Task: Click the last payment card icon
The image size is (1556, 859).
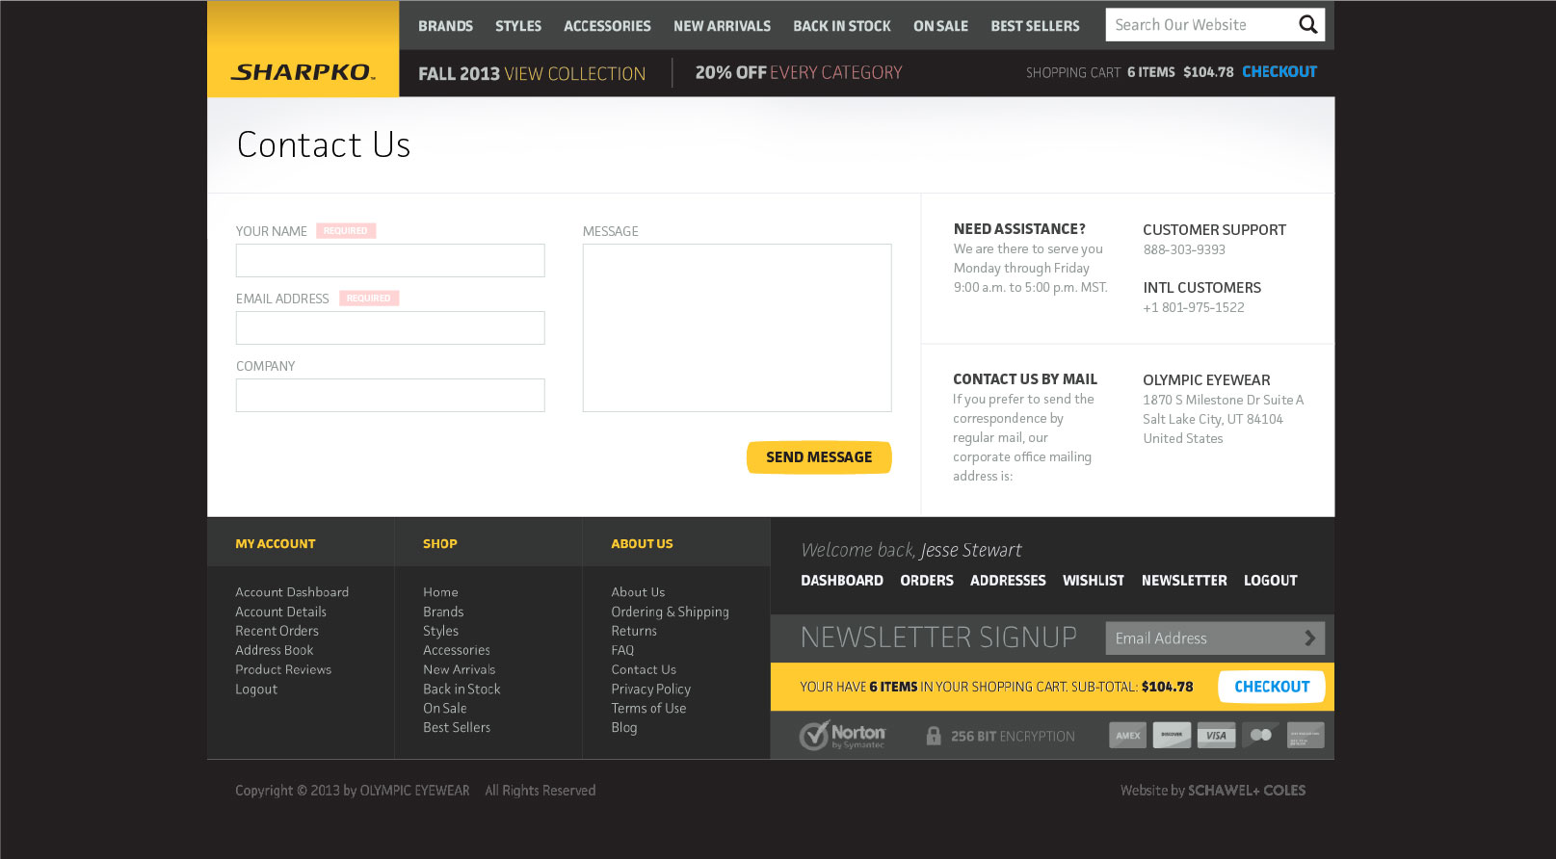Action: point(1305,736)
